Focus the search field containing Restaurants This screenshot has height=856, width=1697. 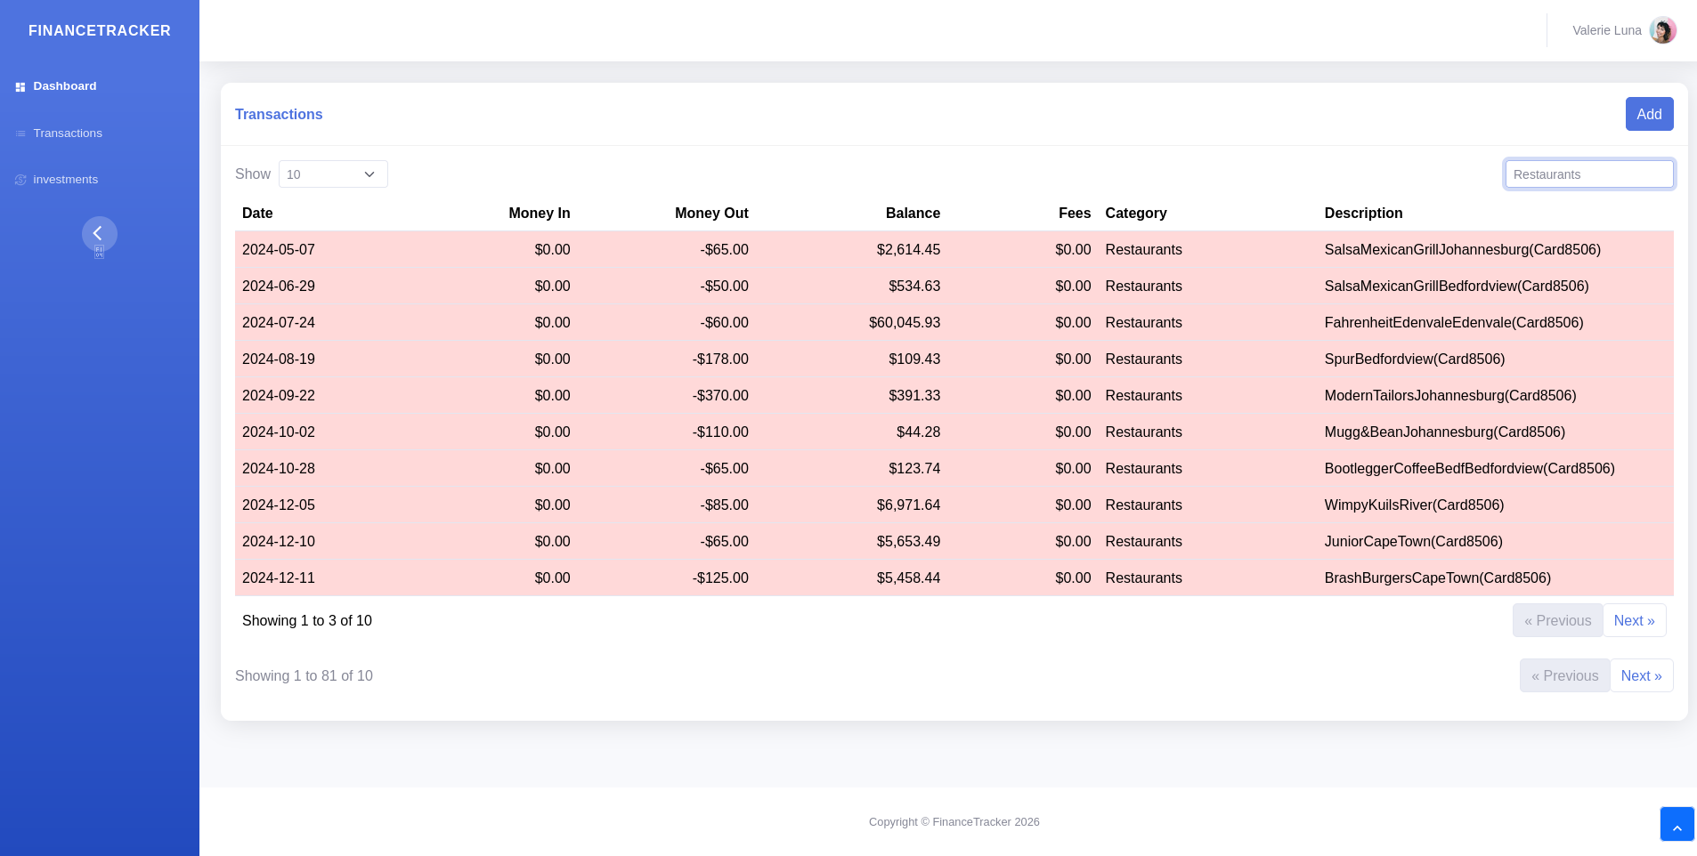pyautogui.click(x=1588, y=174)
